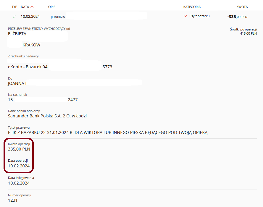This screenshot has height=207, width=263.
Task: Click the transfer type arrows icon
Action: click(x=14, y=17)
